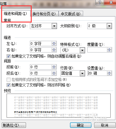
Task: Open the 换行和分页 tab
Action: tap(44, 14)
